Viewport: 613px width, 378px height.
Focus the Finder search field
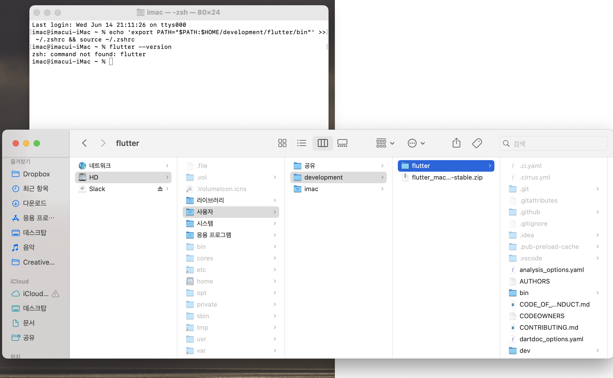tap(554, 143)
